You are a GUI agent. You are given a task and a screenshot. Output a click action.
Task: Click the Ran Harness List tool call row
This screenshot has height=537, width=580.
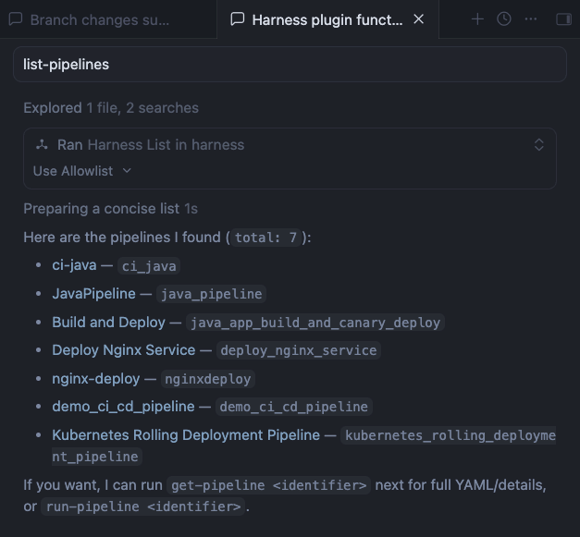pos(290,145)
